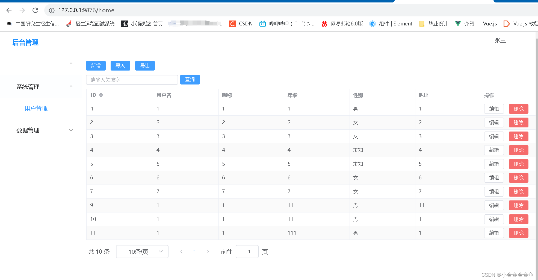Delete the row with ID 10

(519, 219)
